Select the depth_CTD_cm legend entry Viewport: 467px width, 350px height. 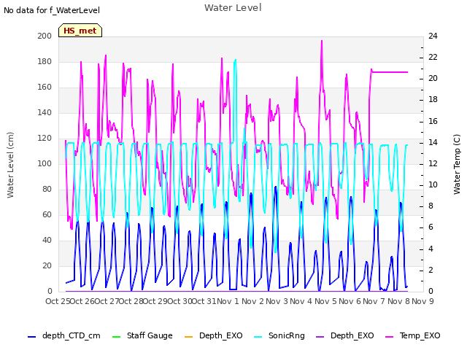63,335
